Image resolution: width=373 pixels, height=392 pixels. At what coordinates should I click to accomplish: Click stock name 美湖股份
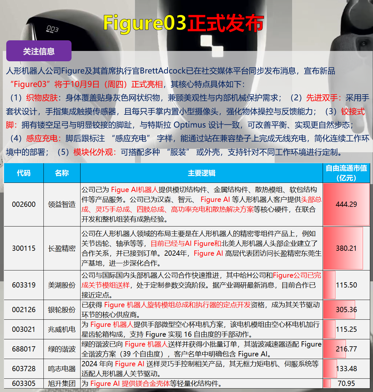pos(62,285)
